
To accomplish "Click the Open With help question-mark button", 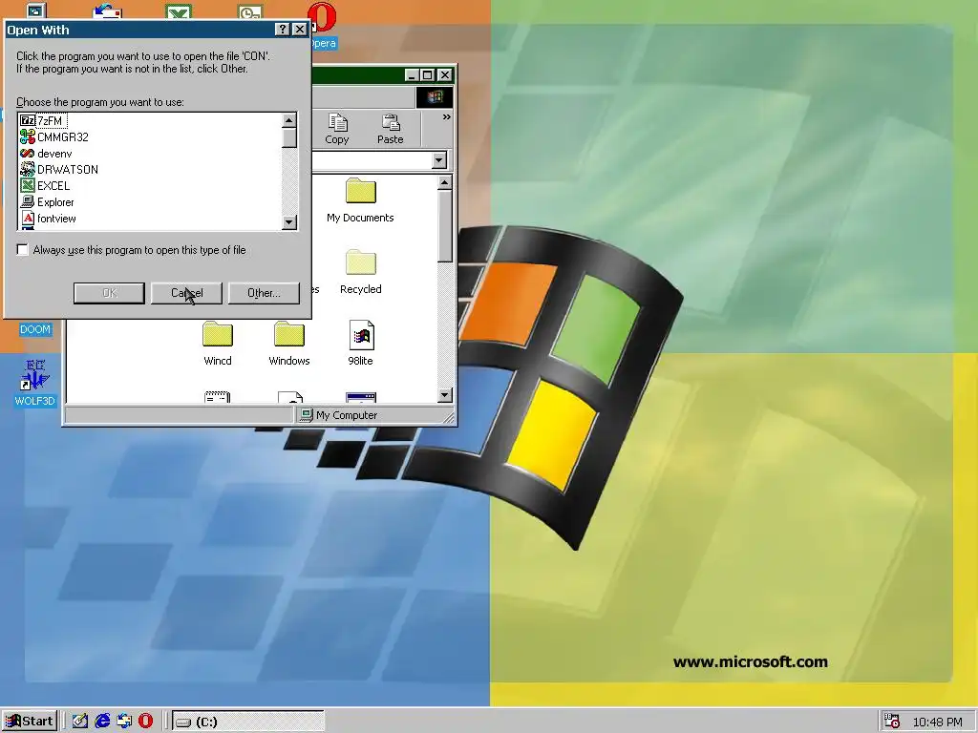I will [x=283, y=30].
